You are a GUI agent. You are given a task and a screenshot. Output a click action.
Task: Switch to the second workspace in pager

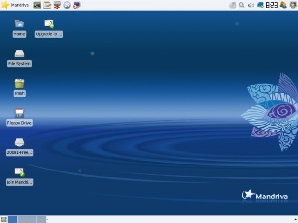click(22, 220)
